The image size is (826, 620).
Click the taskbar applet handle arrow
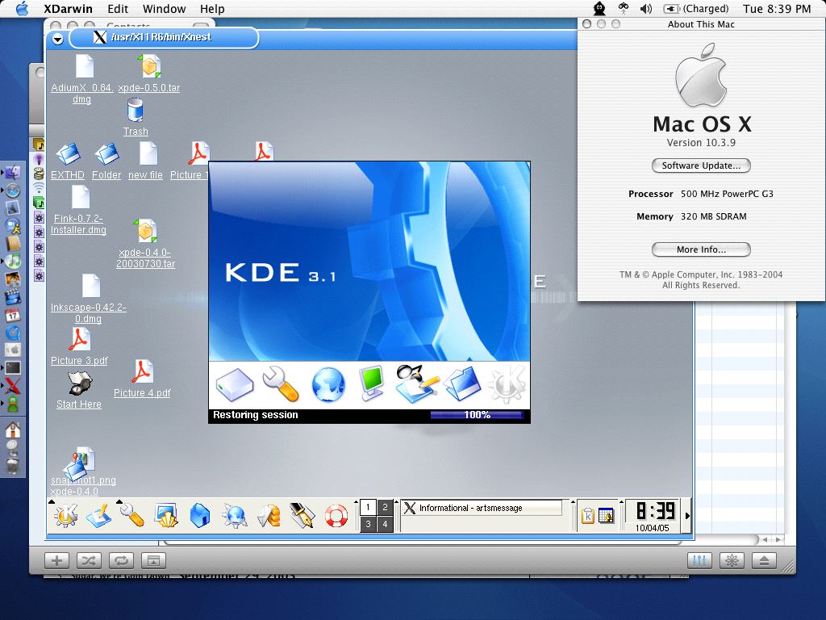tap(397, 502)
